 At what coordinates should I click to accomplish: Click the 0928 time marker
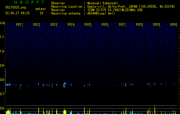point(139,25)
